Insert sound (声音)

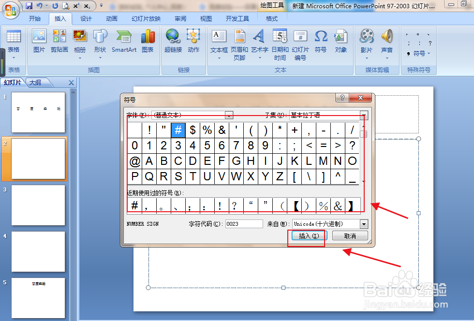pos(386,44)
